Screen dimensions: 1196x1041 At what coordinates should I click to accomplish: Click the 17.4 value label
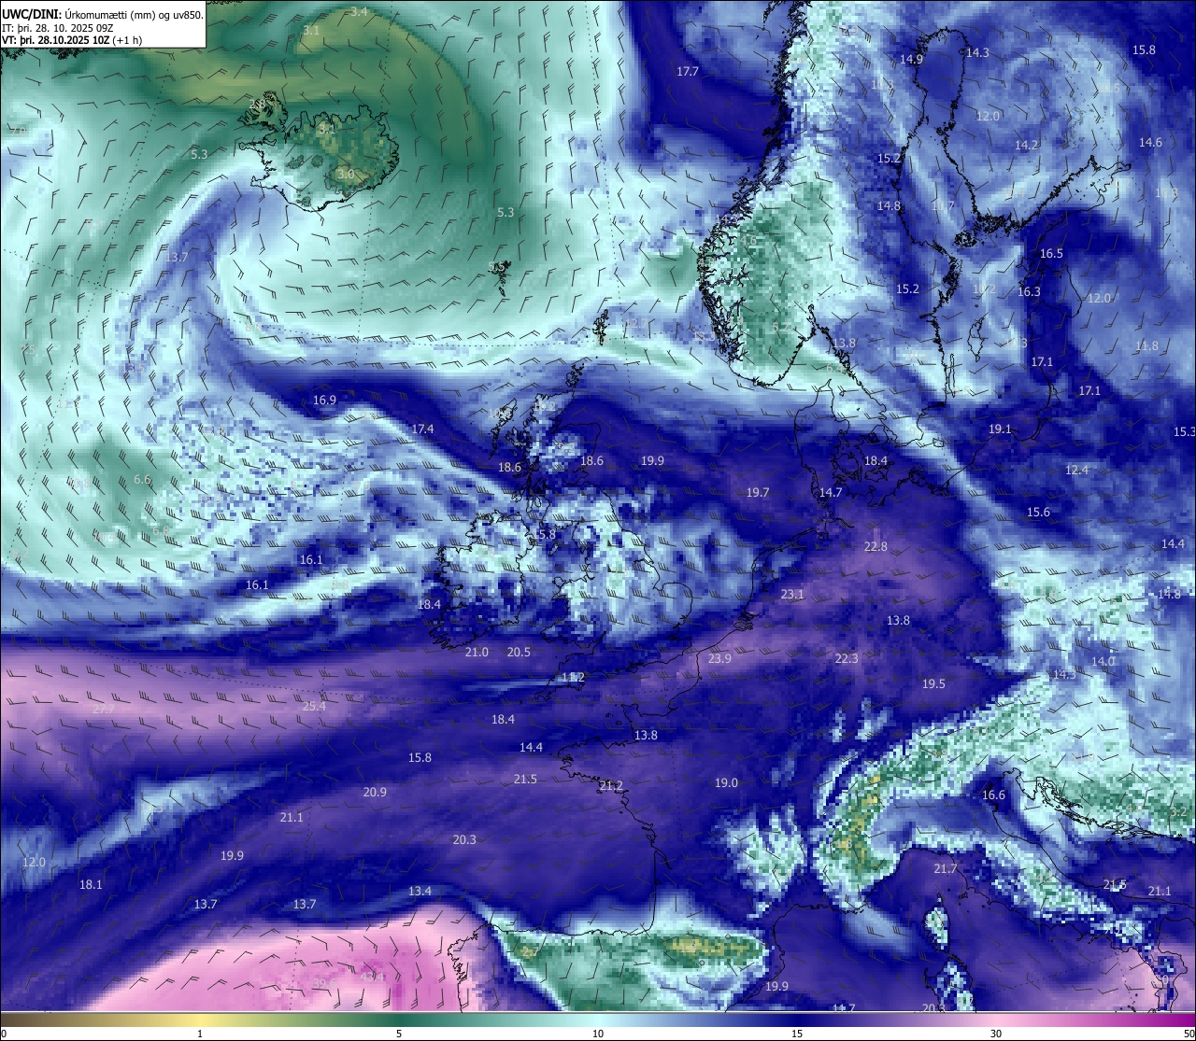coord(422,429)
